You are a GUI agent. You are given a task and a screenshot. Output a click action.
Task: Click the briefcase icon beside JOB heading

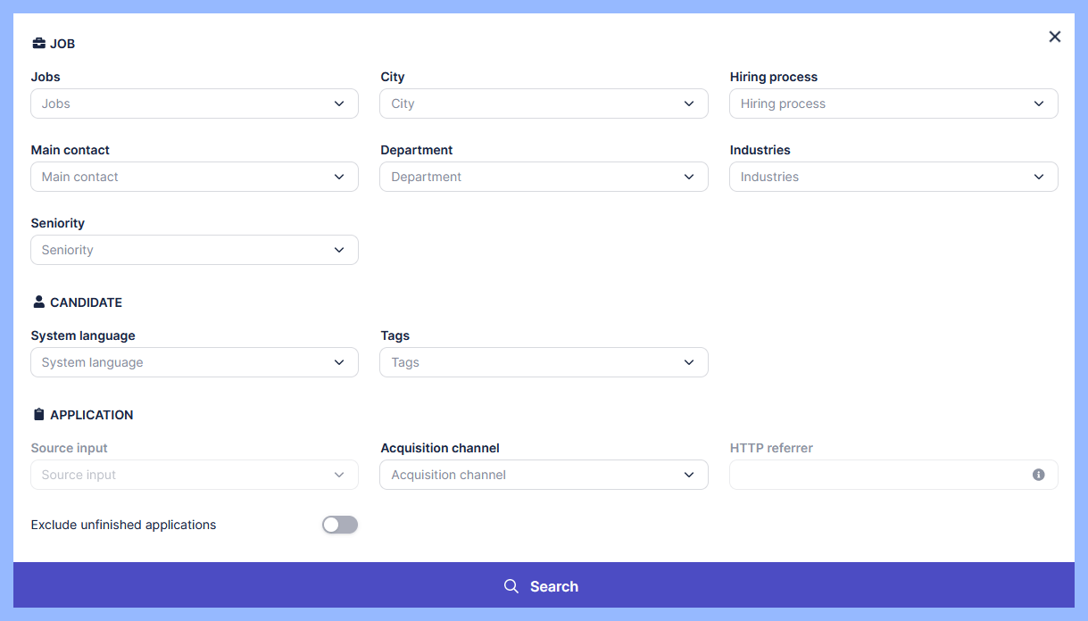point(38,44)
